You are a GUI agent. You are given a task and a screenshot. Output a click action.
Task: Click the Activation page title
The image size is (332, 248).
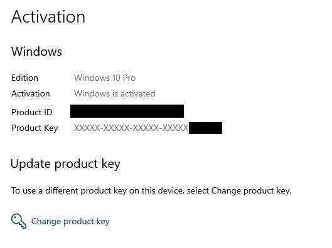[48, 17]
